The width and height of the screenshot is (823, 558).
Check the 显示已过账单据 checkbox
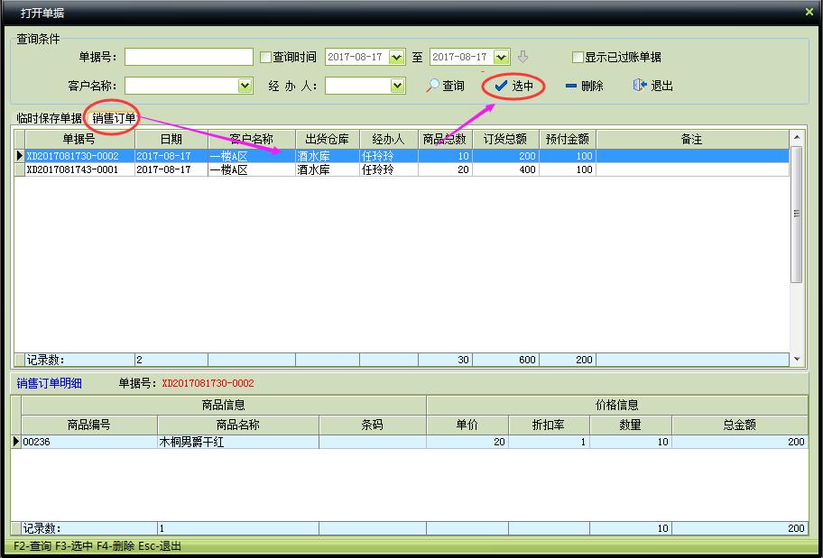click(x=578, y=57)
